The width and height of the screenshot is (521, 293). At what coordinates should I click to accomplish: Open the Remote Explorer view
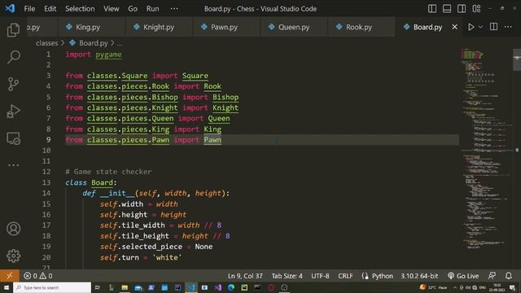click(13, 138)
